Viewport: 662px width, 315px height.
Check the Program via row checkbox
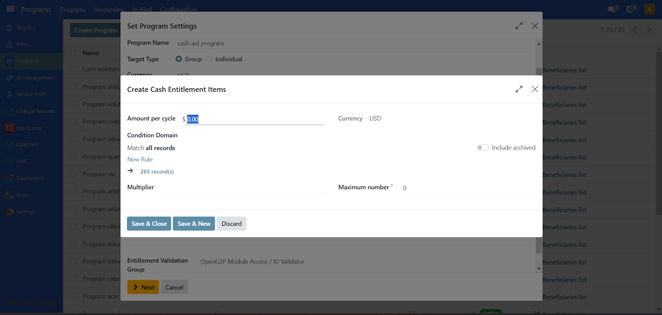(73, 174)
